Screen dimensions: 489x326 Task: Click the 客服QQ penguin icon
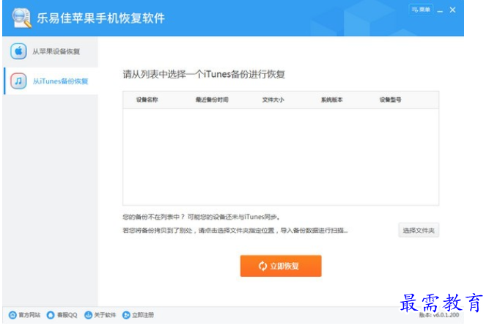click(51, 315)
